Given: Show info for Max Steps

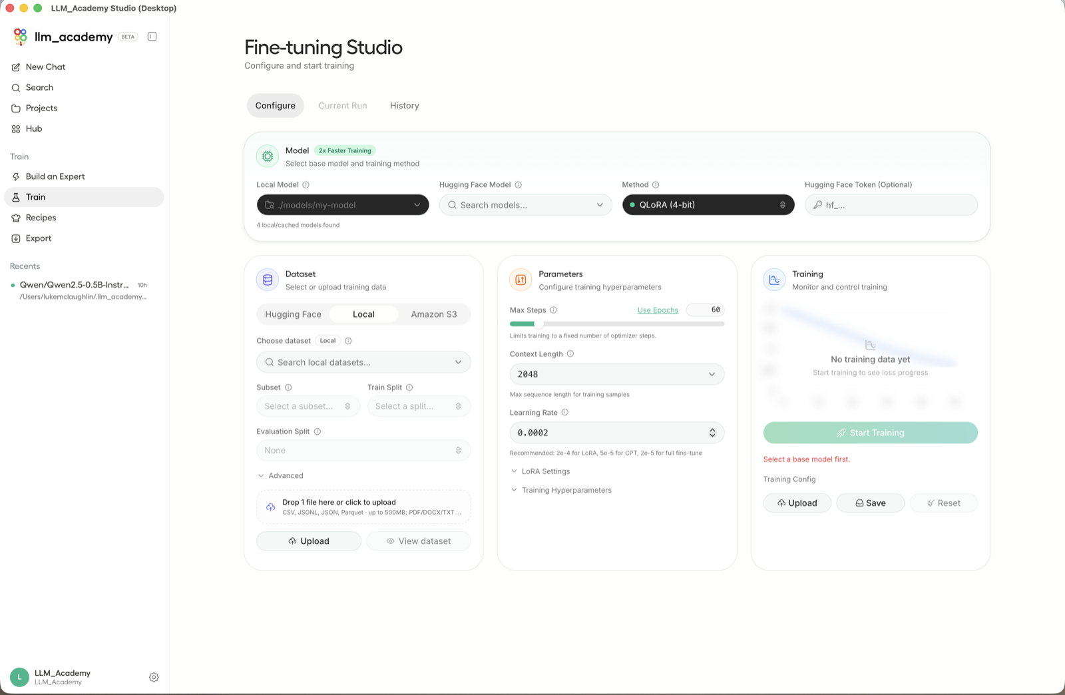Looking at the screenshot, I should [x=553, y=310].
